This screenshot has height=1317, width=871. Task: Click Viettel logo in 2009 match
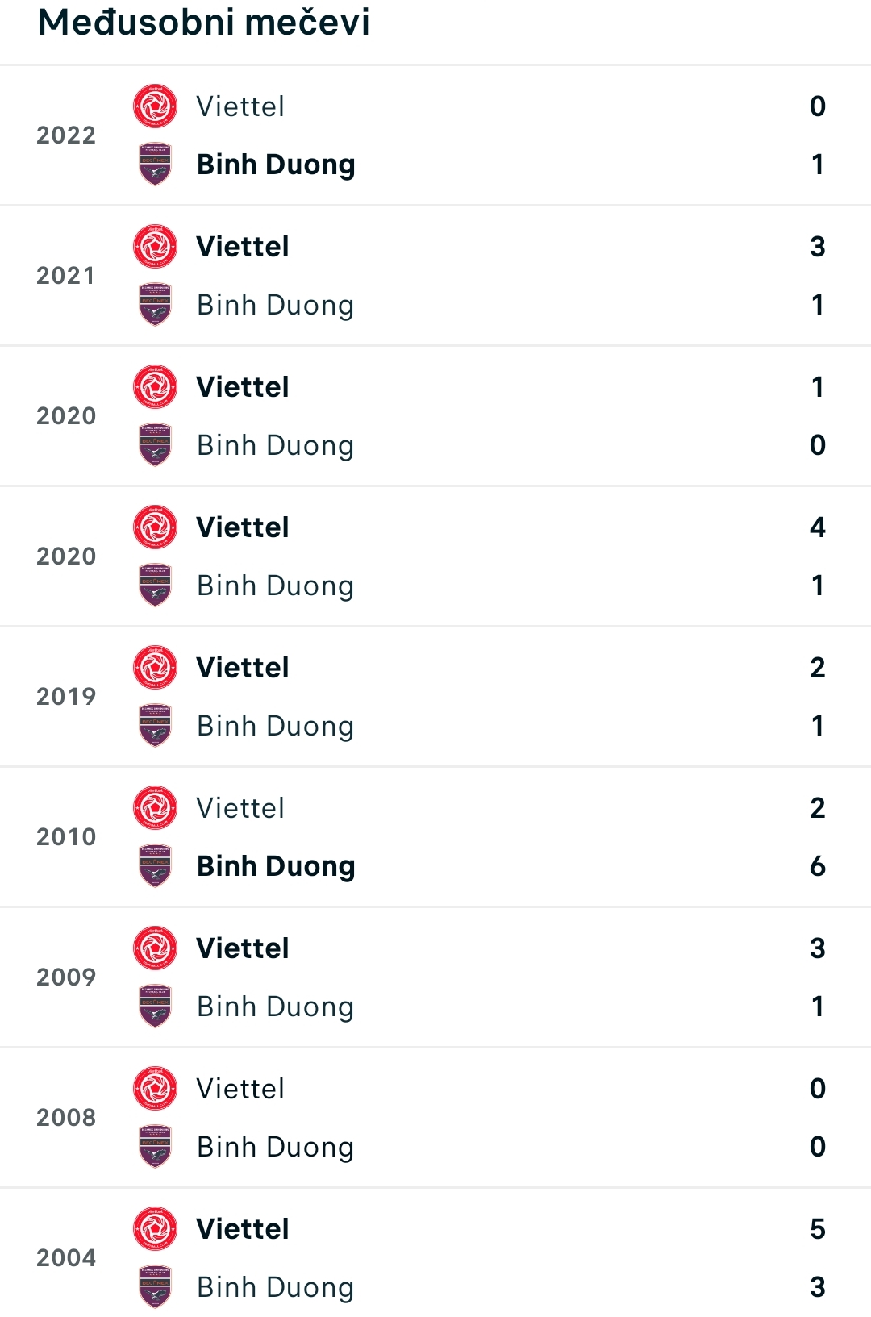[155, 948]
